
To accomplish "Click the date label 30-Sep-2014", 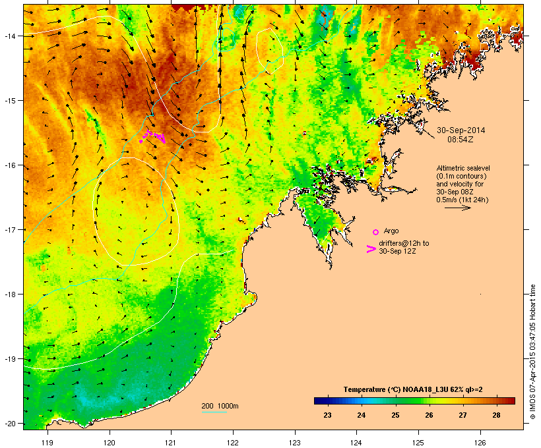I will (461, 130).
